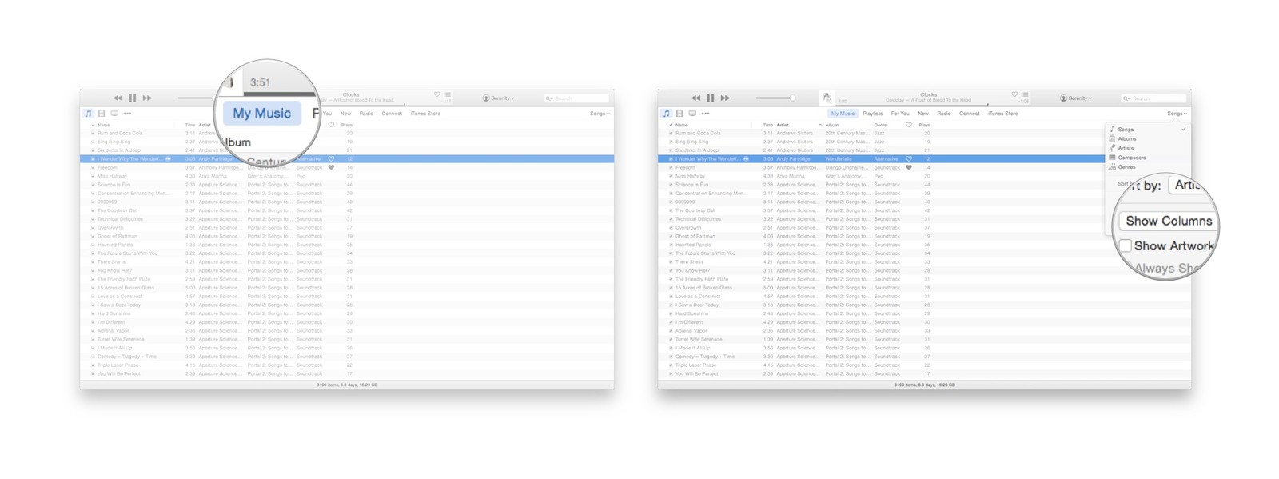Skip to previous track in left window
This screenshot has height=479, width=1279.
[x=118, y=98]
